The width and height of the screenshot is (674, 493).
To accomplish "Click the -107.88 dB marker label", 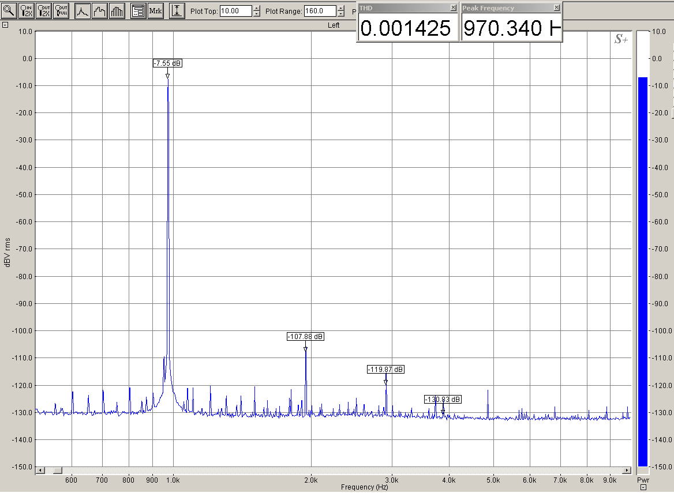I will click(x=306, y=336).
